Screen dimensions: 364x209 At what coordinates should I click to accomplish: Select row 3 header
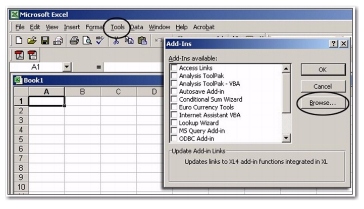[x=21, y=120]
